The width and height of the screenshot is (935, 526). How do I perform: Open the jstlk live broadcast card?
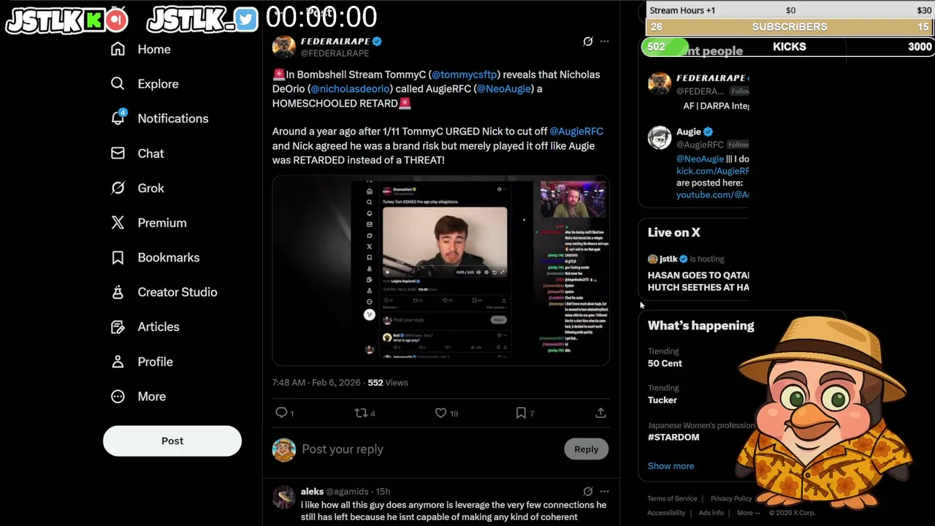coord(698,272)
